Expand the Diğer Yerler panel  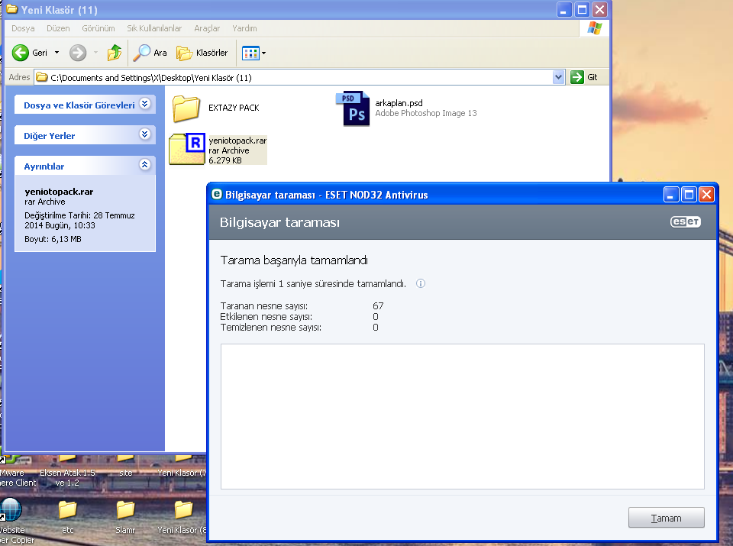pos(145,134)
